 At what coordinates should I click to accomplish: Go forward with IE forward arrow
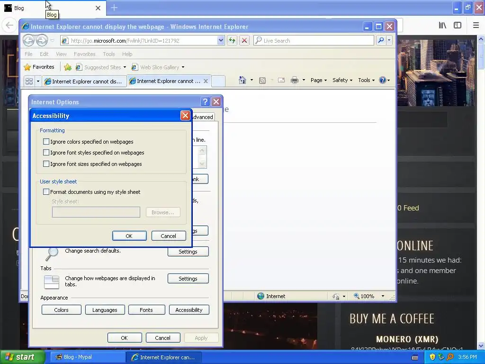click(x=42, y=40)
